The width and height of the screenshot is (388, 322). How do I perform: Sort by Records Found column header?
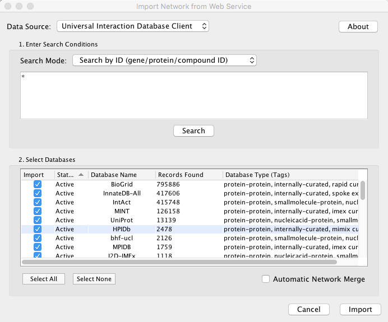pyautogui.click(x=188, y=175)
